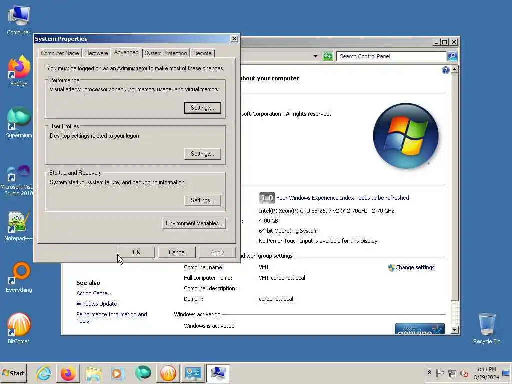This screenshot has width=512, height=384.
Task: Click the Intel Xeon processor text
Action: tap(326, 211)
